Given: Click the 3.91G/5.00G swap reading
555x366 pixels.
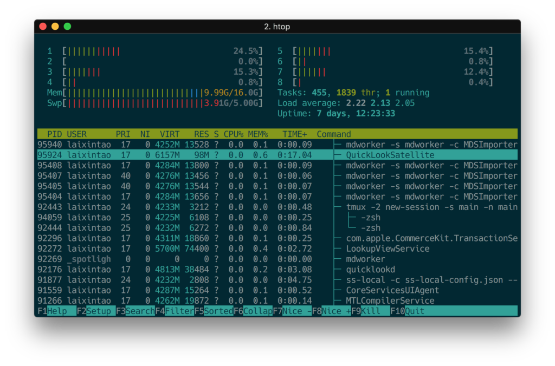Looking at the screenshot, I should [231, 103].
